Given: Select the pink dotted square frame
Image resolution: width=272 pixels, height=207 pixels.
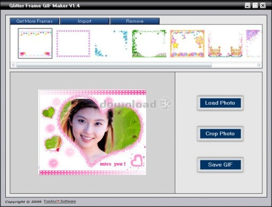Looking at the screenshot, I should tap(73, 44).
